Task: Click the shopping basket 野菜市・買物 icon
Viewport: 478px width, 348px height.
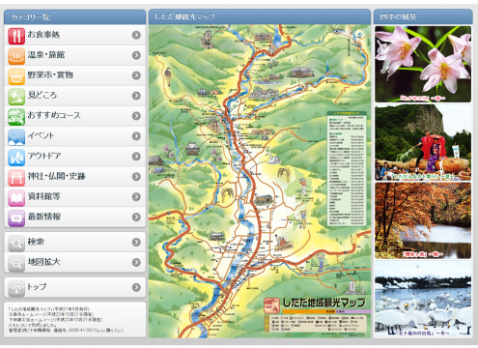Action: pyautogui.click(x=16, y=76)
